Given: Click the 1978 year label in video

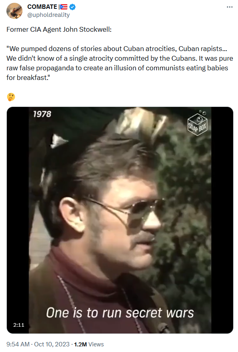Looking at the screenshot, I should (42, 114).
